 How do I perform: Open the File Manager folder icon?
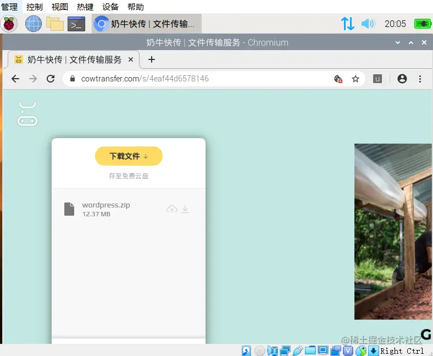(x=55, y=24)
